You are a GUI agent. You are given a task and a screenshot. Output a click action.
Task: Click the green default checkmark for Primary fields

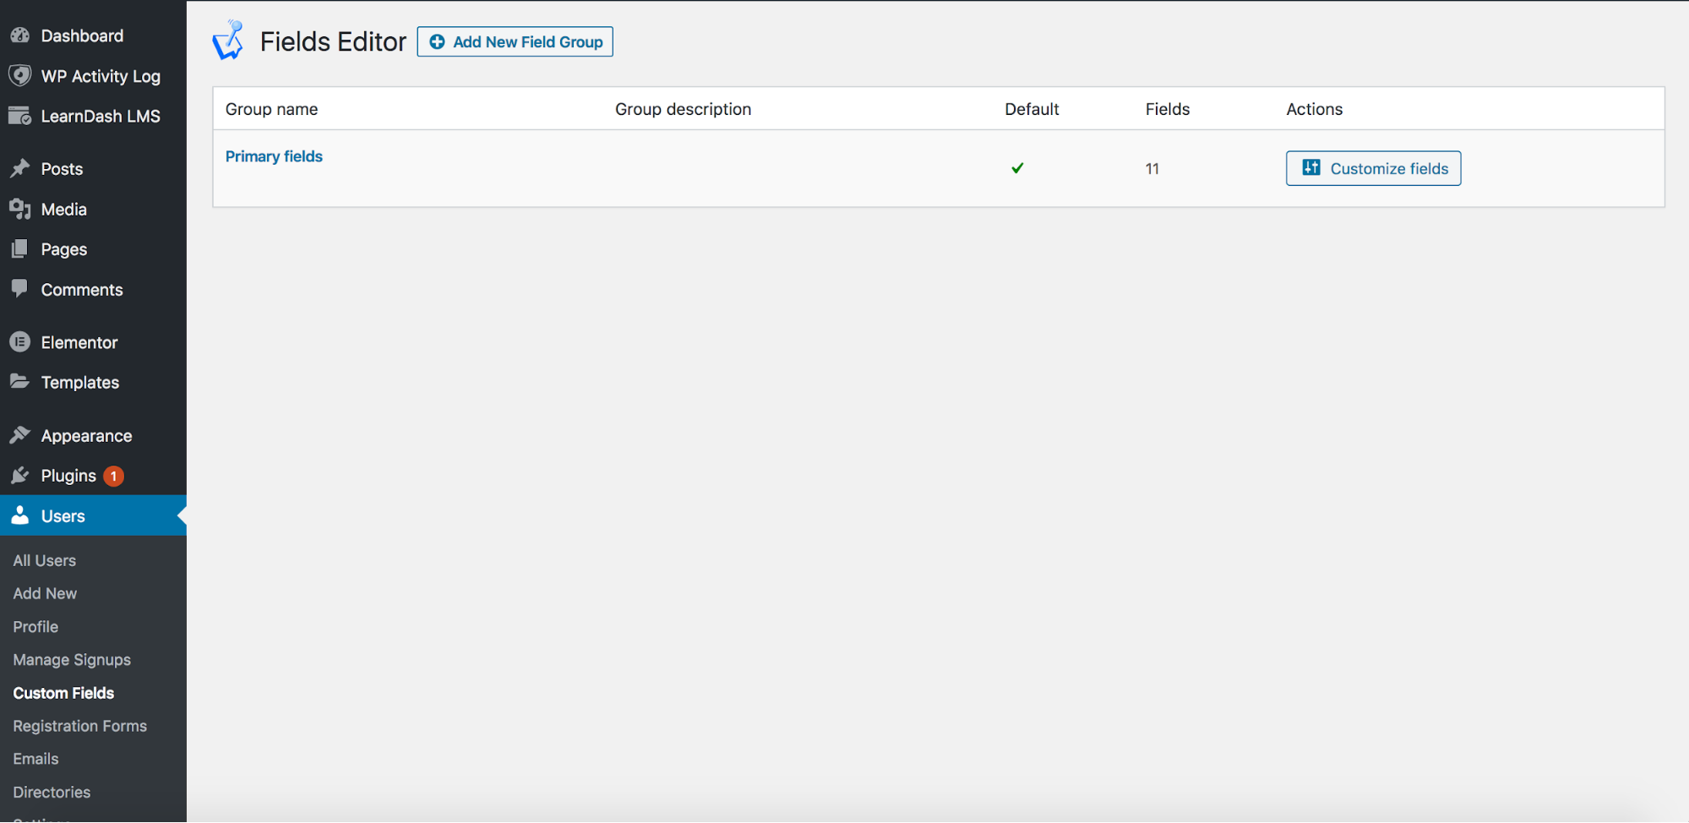pyautogui.click(x=1017, y=168)
